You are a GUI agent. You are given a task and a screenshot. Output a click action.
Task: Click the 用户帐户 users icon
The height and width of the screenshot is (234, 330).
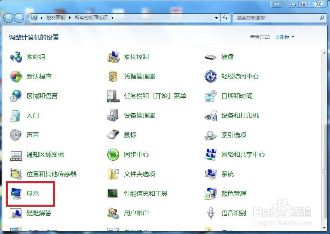pyautogui.click(x=113, y=213)
